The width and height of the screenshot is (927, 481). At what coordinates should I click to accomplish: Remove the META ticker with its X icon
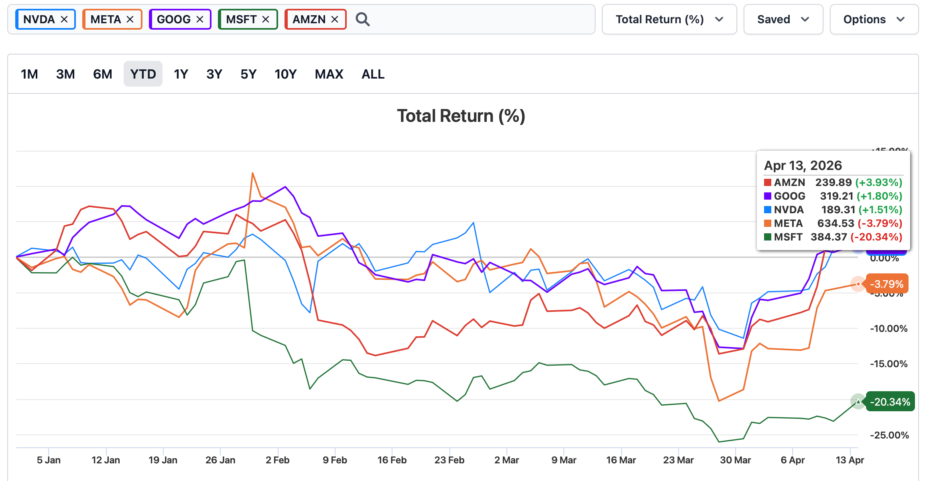point(130,19)
